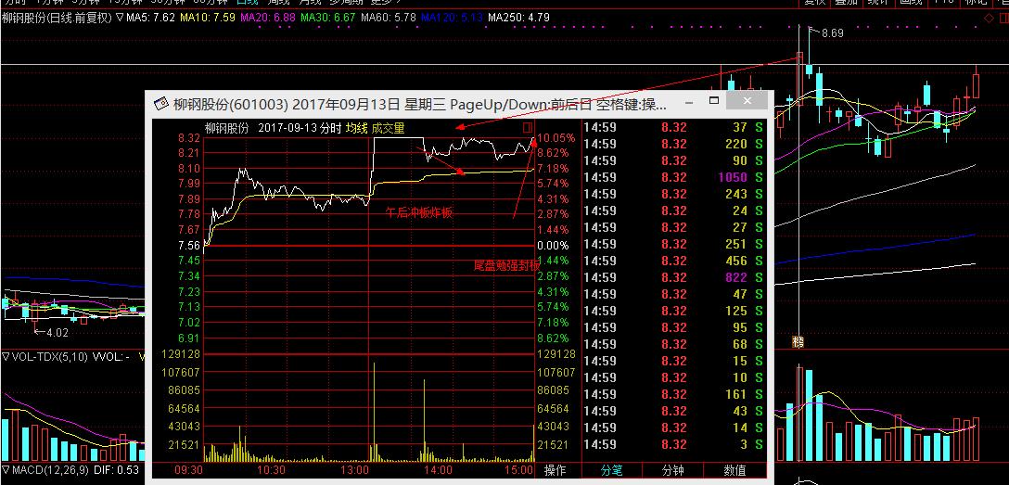Click the 7.56 previous-close price label
The height and width of the screenshot is (485, 1009).
click(189, 246)
